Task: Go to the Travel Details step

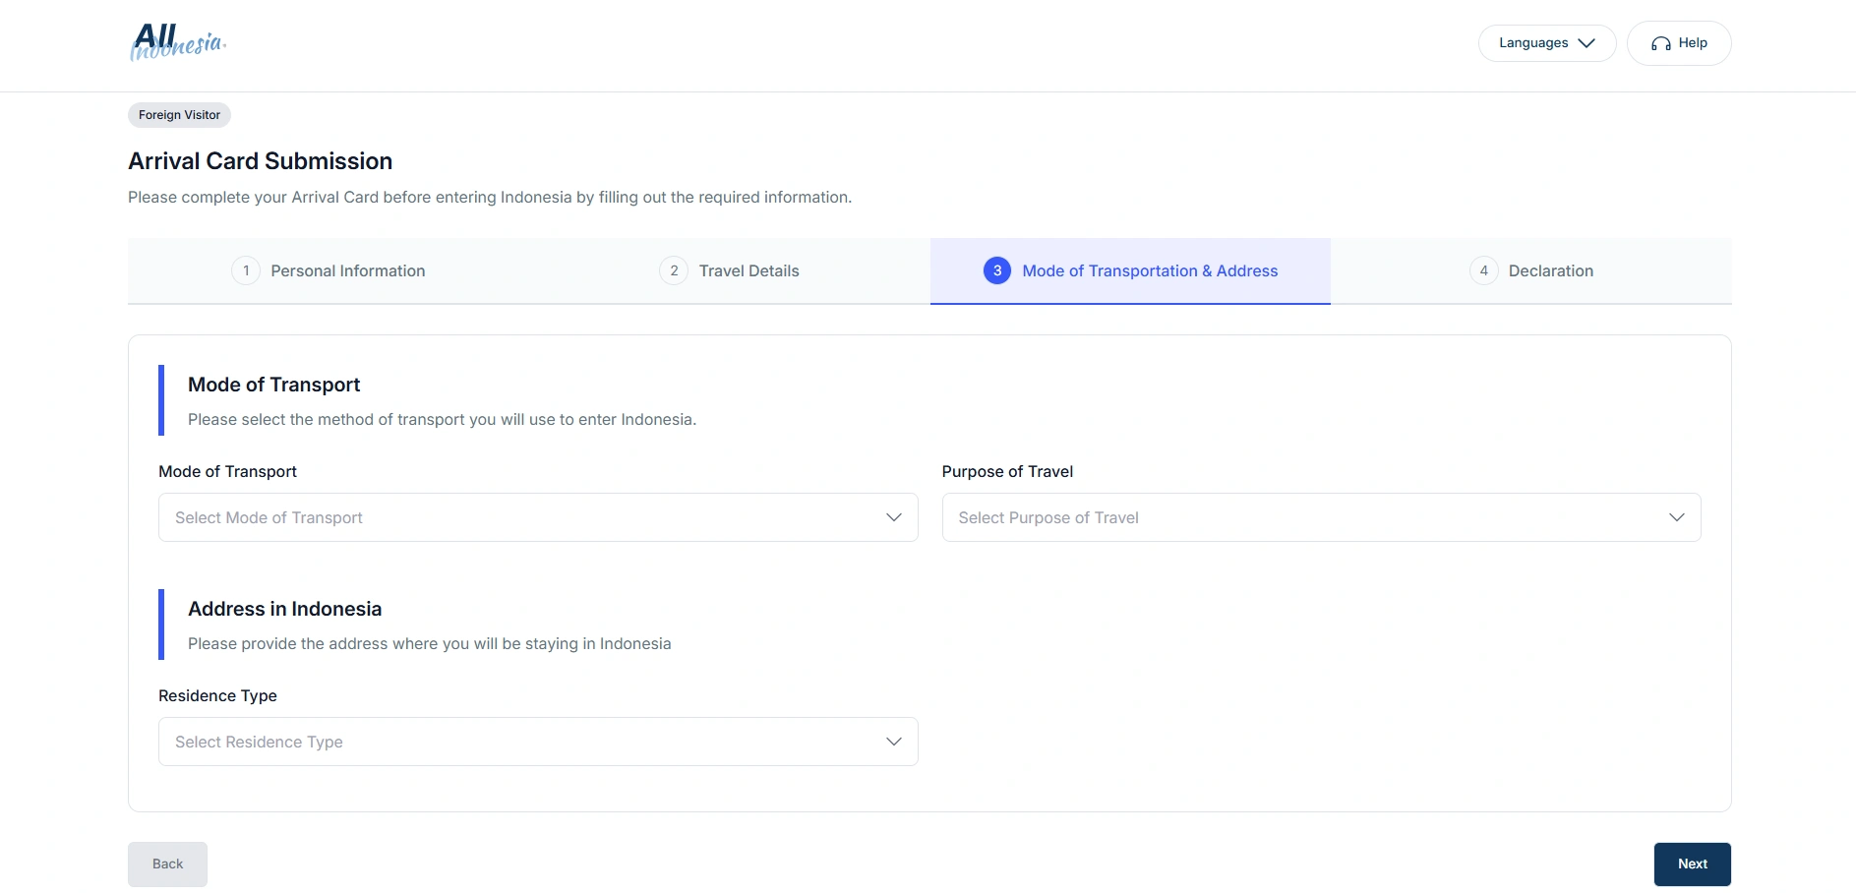Action: tap(748, 270)
